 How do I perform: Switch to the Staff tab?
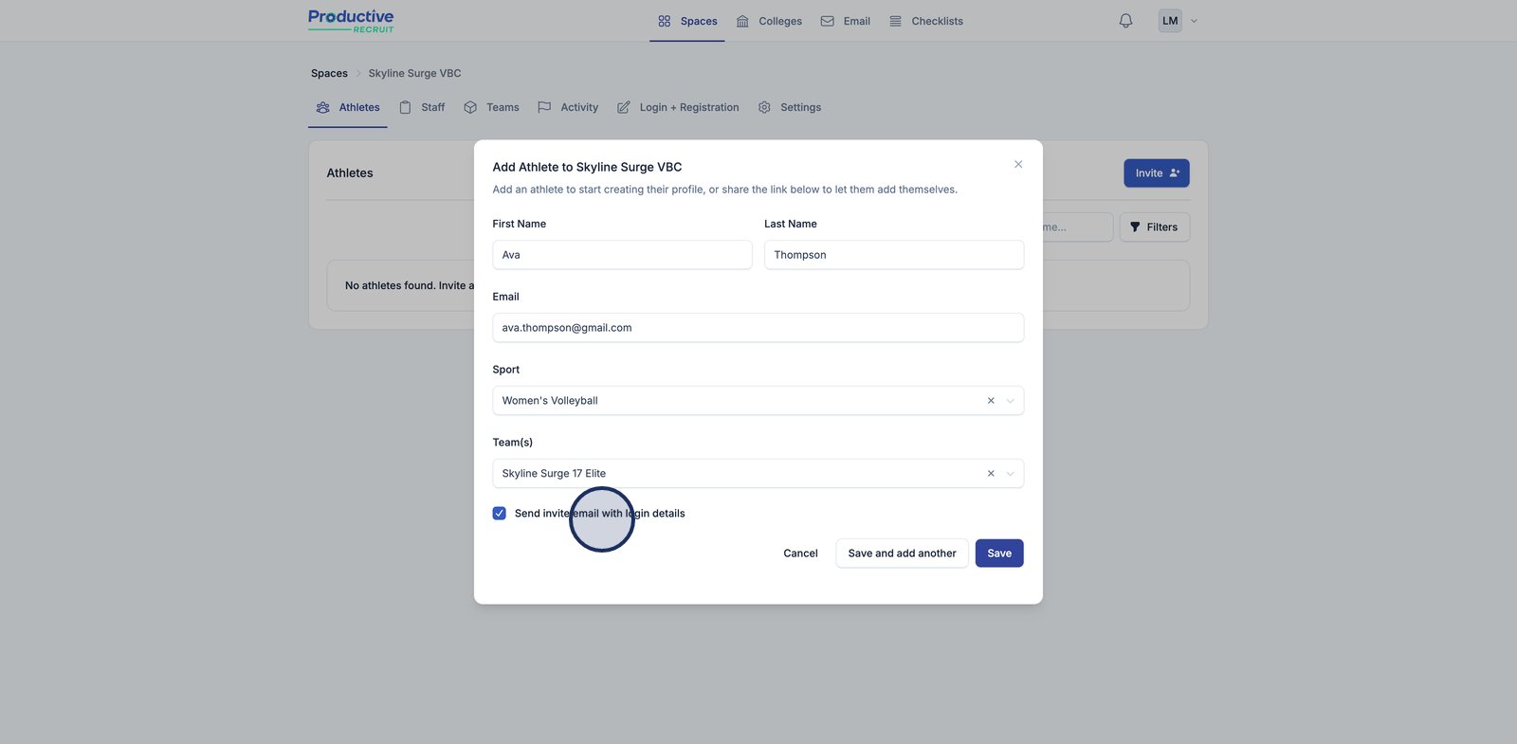422,108
